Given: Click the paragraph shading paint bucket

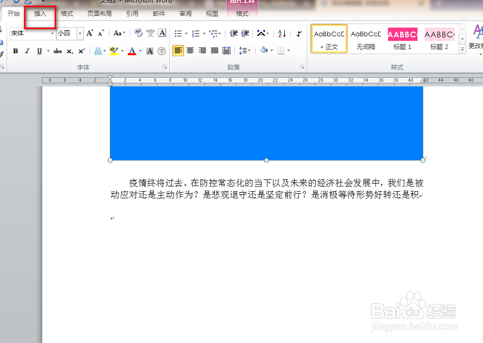Looking at the screenshot, I should click(264, 50).
